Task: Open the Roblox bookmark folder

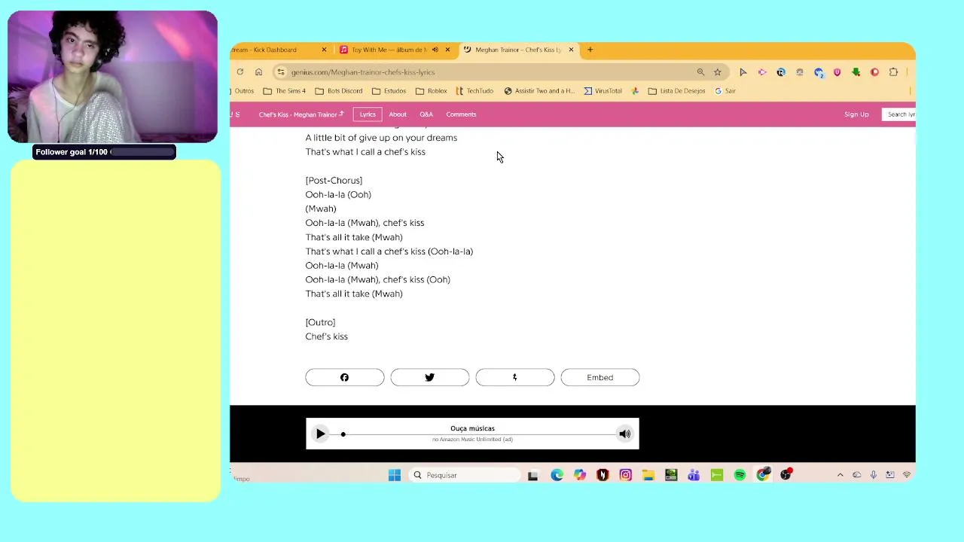Action: (432, 91)
